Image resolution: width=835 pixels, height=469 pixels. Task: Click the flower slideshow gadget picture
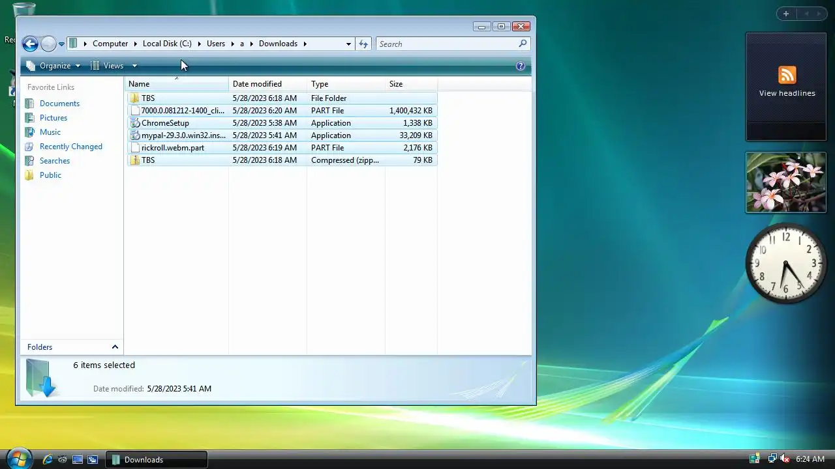[786, 182]
